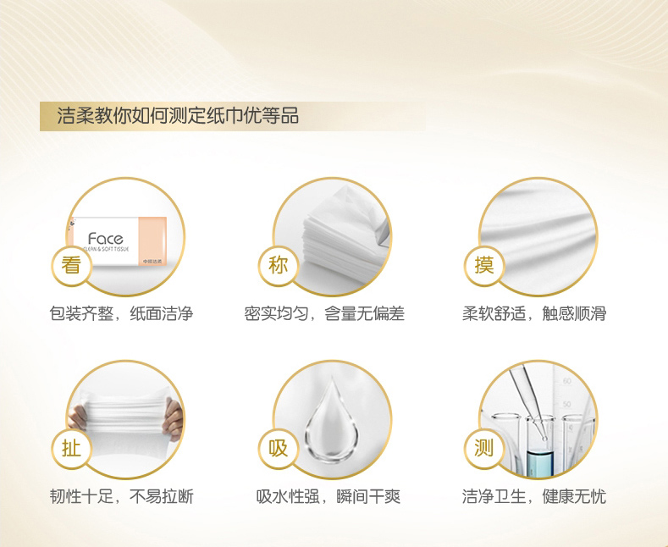Click the 吸水性强，瞬间干爽 caption
The image size is (668, 547).
(x=328, y=497)
